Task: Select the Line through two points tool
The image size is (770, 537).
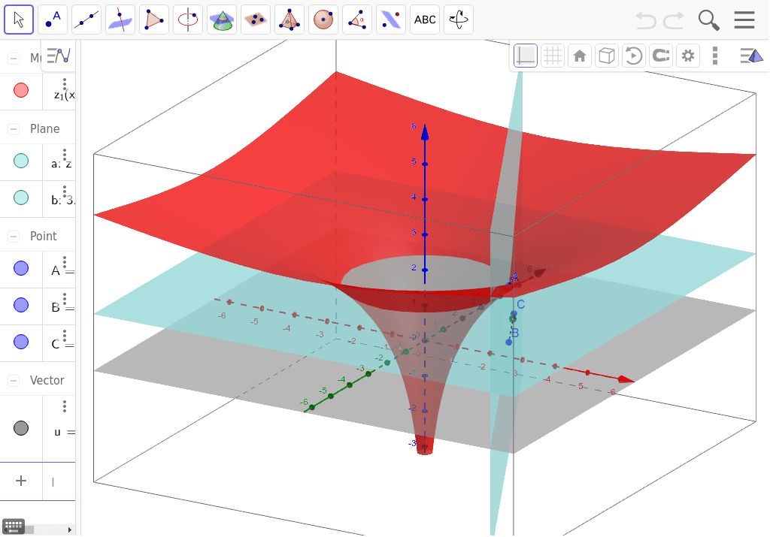Action: coord(86,20)
